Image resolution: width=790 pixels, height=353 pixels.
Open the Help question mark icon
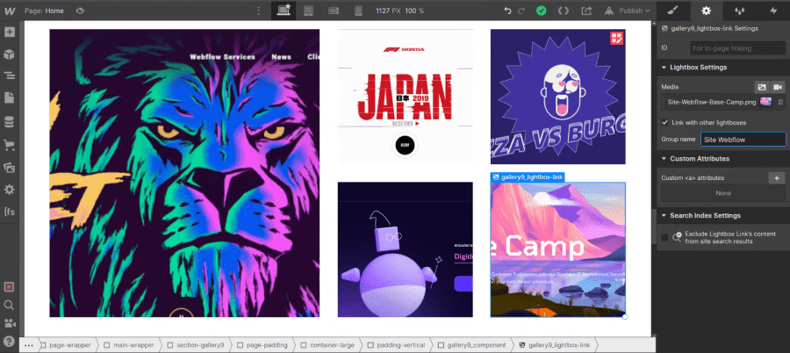[9, 342]
